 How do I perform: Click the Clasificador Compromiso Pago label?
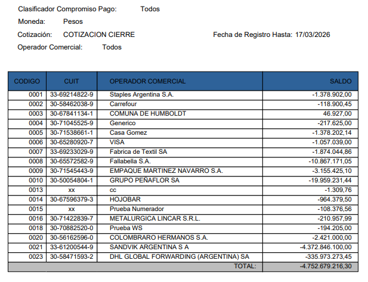coord(67,9)
